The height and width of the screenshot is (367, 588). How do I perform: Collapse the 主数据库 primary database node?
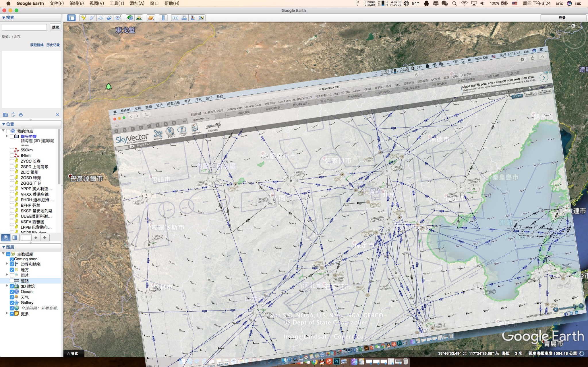tap(3, 254)
